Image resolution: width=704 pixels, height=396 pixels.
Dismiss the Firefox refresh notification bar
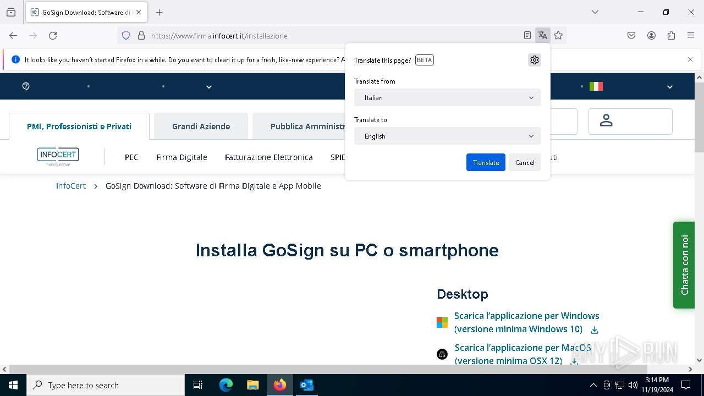690,59
